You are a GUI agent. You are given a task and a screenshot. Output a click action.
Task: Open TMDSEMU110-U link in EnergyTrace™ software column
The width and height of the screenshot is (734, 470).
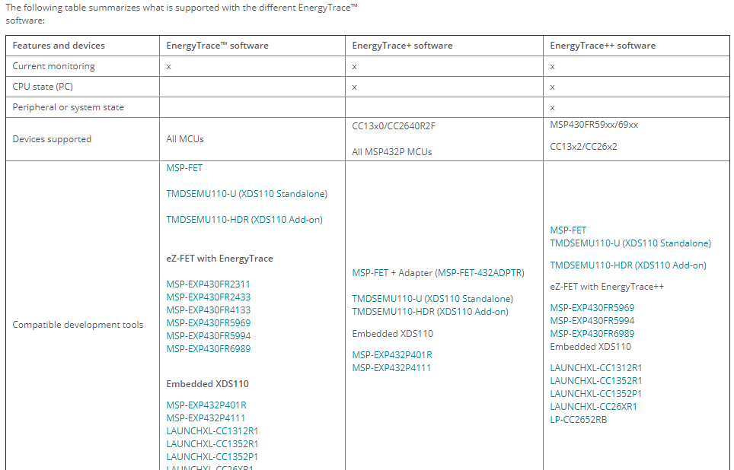click(x=247, y=194)
